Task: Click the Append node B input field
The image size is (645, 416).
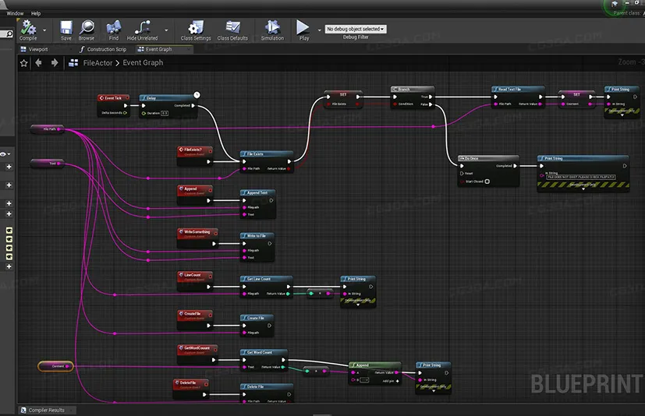Action: (364, 380)
